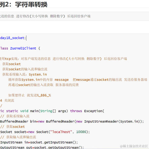The width and height of the screenshot is (149, 149).
Task: Click the 'BufferedReader bin=new BufferedReader' line
Action: [72, 121]
